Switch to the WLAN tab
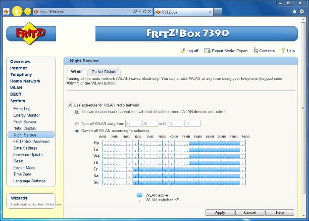The width and height of the screenshot is (309, 221). tap(76, 72)
